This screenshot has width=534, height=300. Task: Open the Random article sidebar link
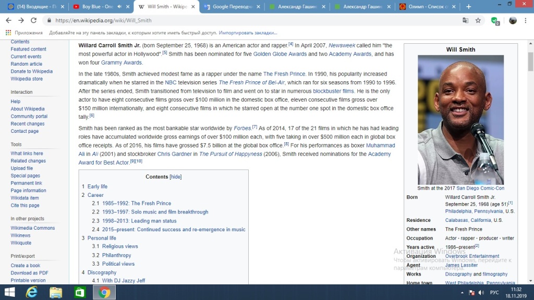[x=26, y=64]
